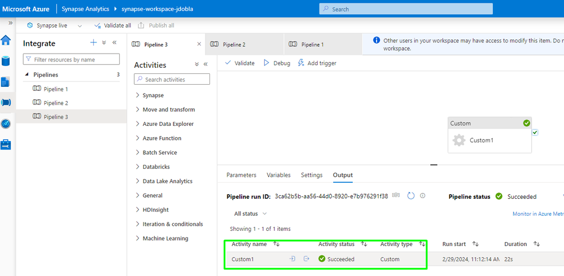Expand all activity categories

(x=197, y=64)
